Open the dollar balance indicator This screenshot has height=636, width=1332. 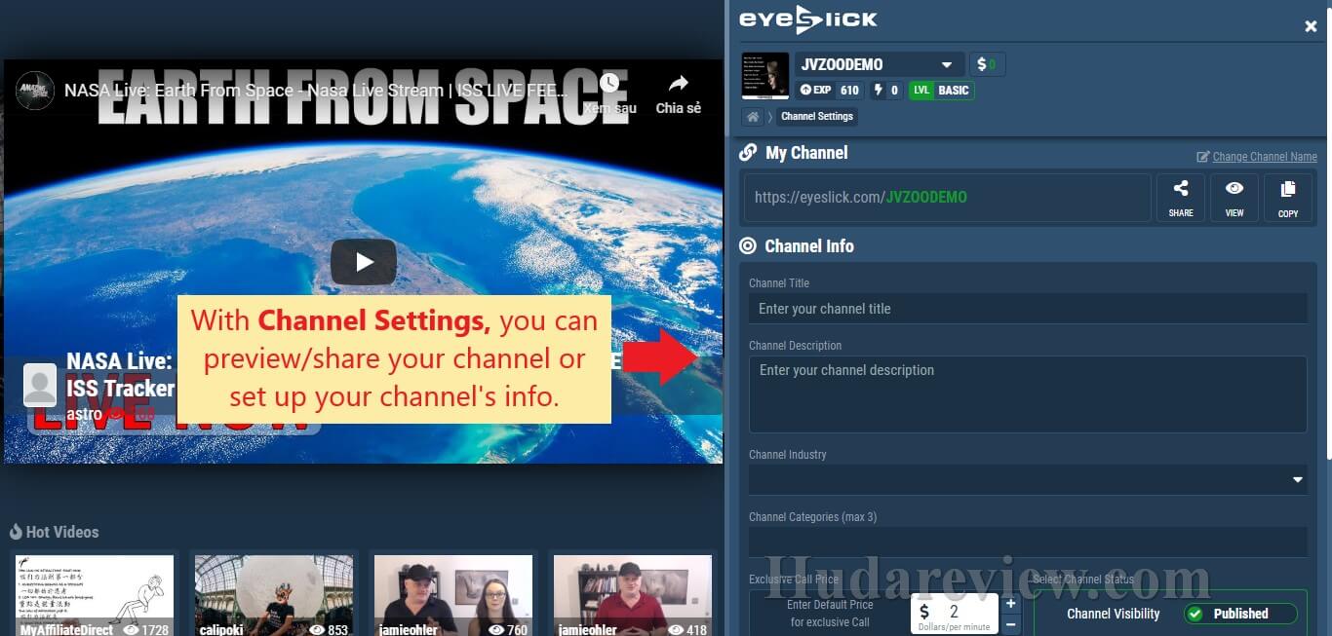tap(988, 64)
